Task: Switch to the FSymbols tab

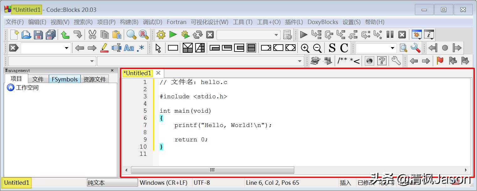Action: (x=65, y=79)
